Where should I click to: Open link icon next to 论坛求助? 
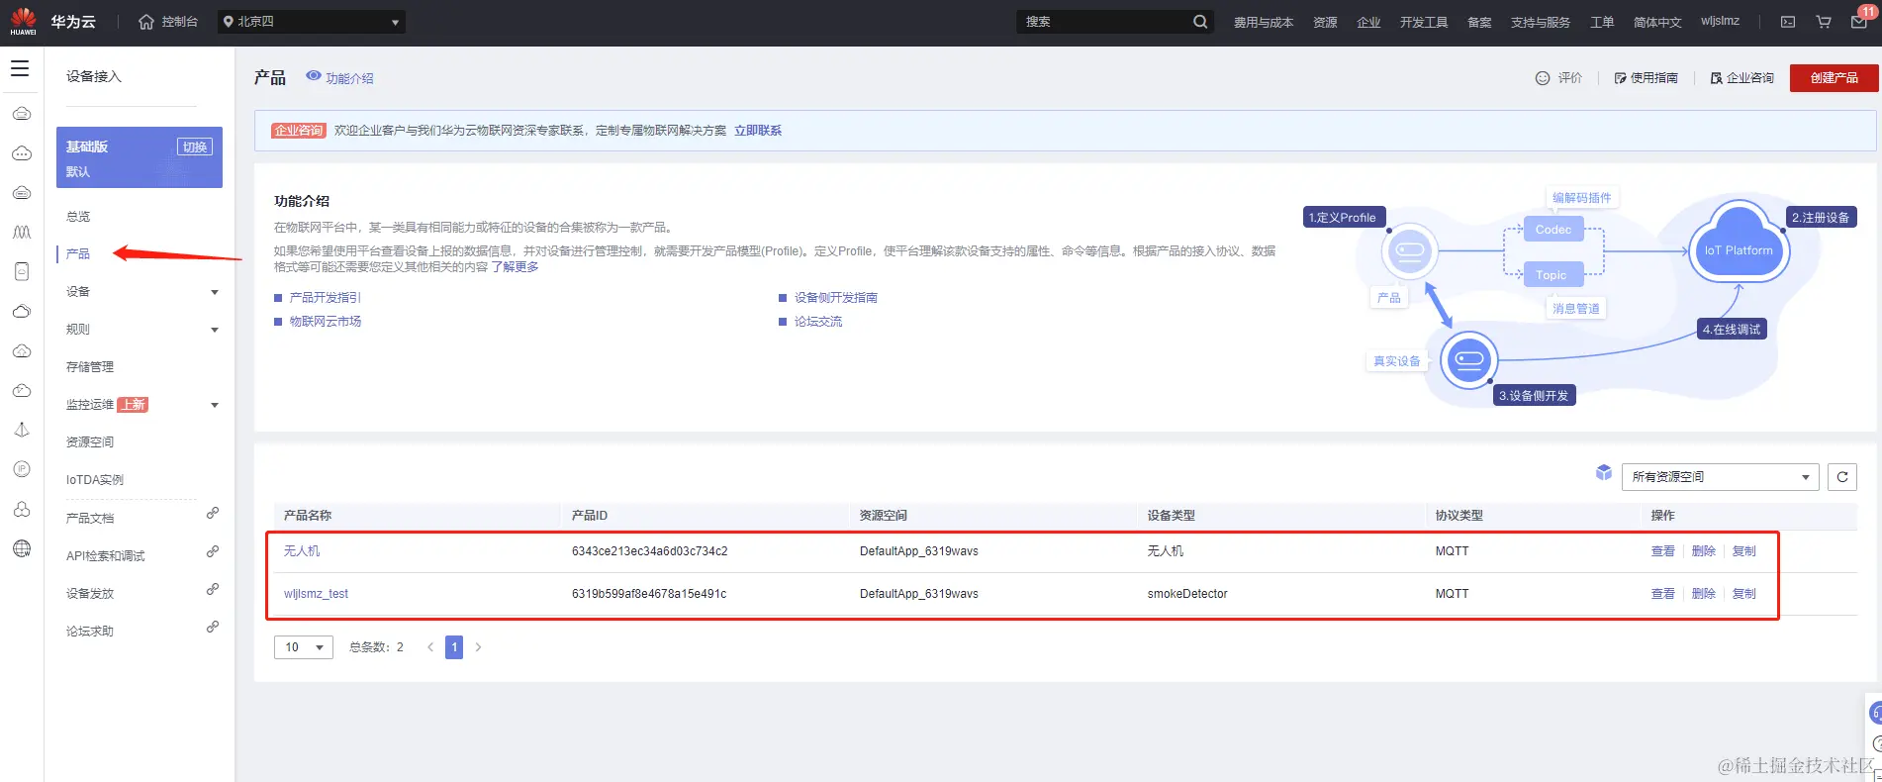click(x=212, y=627)
